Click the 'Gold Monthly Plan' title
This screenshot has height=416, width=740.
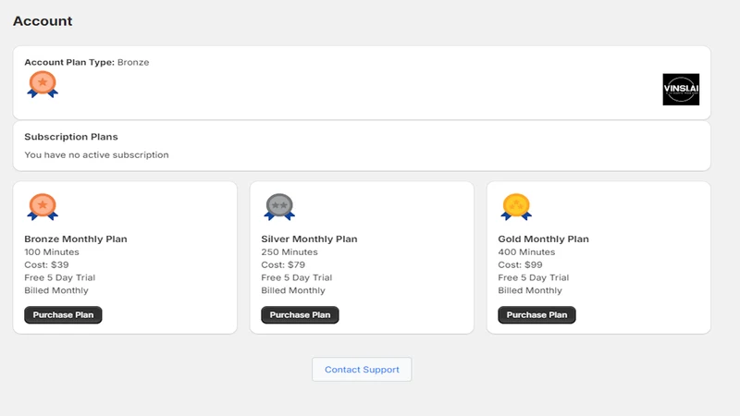543,239
